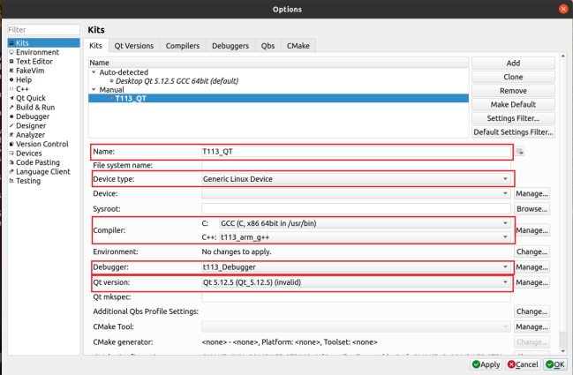Image resolution: width=573 pixels, height=375 pixels.
Task: Confirm with the OK button
Action: tap(555, 364)
